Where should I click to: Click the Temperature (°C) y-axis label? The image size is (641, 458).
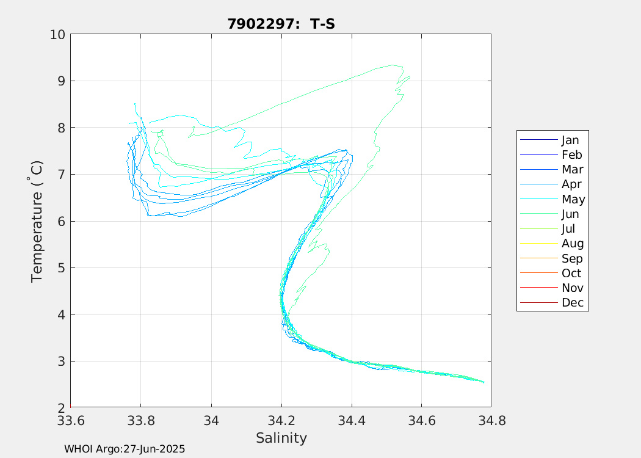(x=36, y=222)
